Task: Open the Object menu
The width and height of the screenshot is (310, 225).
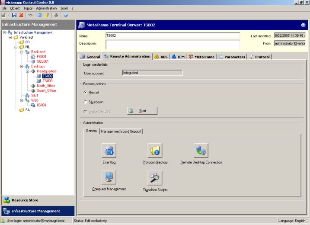Action: 15,8
